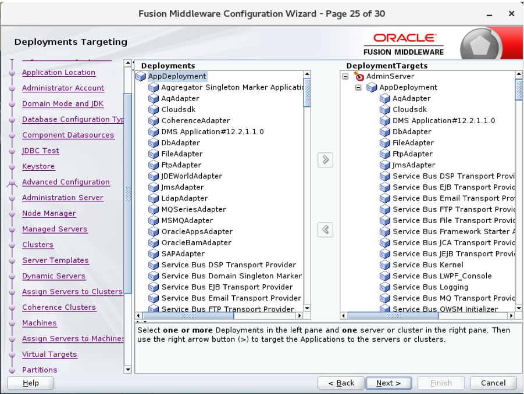Image resolution: width=524 pixels, height=394 pixels.
Task: Click the navigation pane scrollbar down arrow
Action: 128,370
